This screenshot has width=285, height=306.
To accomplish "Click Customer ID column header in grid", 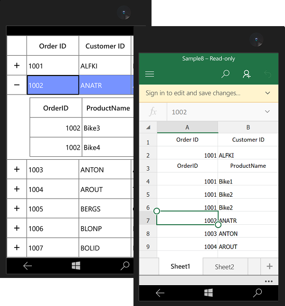I will tap(105, 46).
